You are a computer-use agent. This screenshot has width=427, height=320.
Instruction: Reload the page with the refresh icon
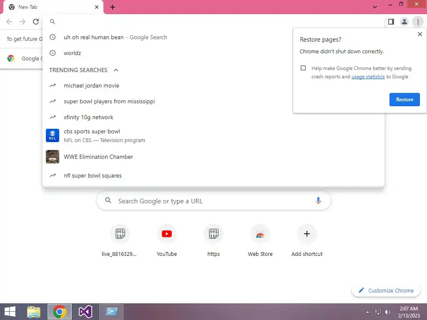tap(36, 22)
